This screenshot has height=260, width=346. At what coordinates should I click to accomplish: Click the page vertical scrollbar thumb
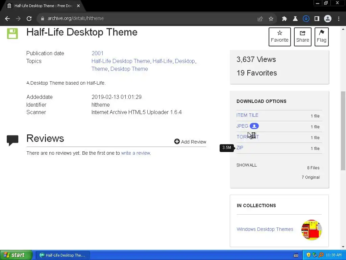tap(343, 130)
